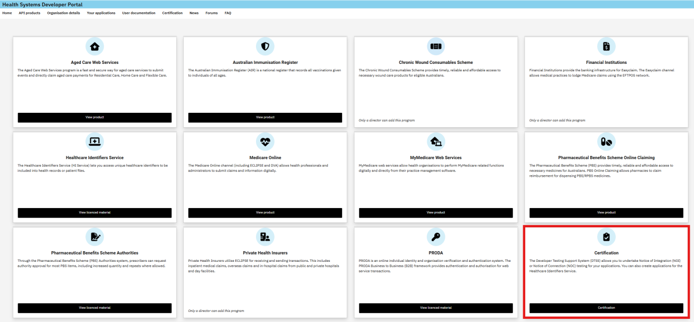Open Certification via its black button
The height and width of the screenshot is (322, 694).
click(x=606, y=308)
